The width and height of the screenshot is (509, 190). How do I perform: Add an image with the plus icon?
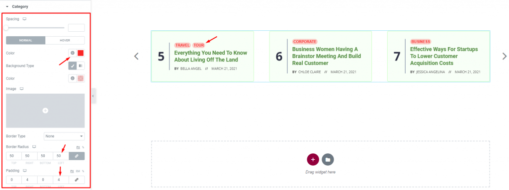(45, 111)
